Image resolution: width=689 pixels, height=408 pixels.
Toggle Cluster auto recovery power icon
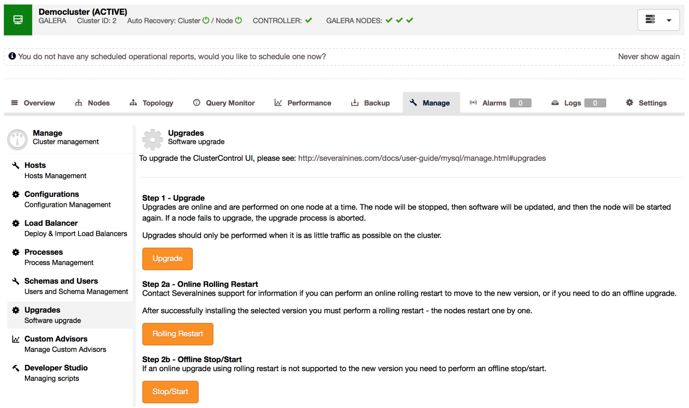pos(206,20)
